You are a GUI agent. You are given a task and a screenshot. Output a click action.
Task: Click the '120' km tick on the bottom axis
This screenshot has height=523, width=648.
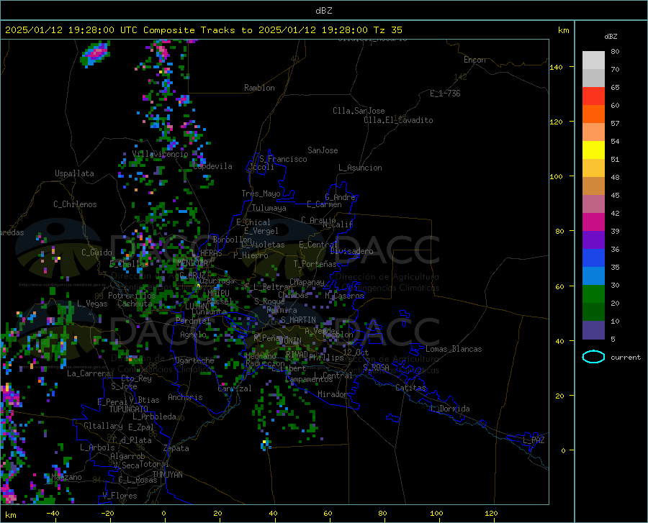tap(491, 513)
